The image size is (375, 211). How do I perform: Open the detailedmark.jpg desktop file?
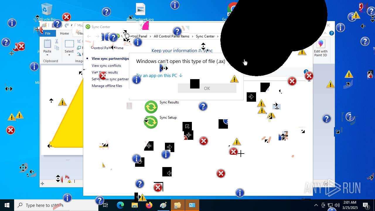[x=140, y=12]
